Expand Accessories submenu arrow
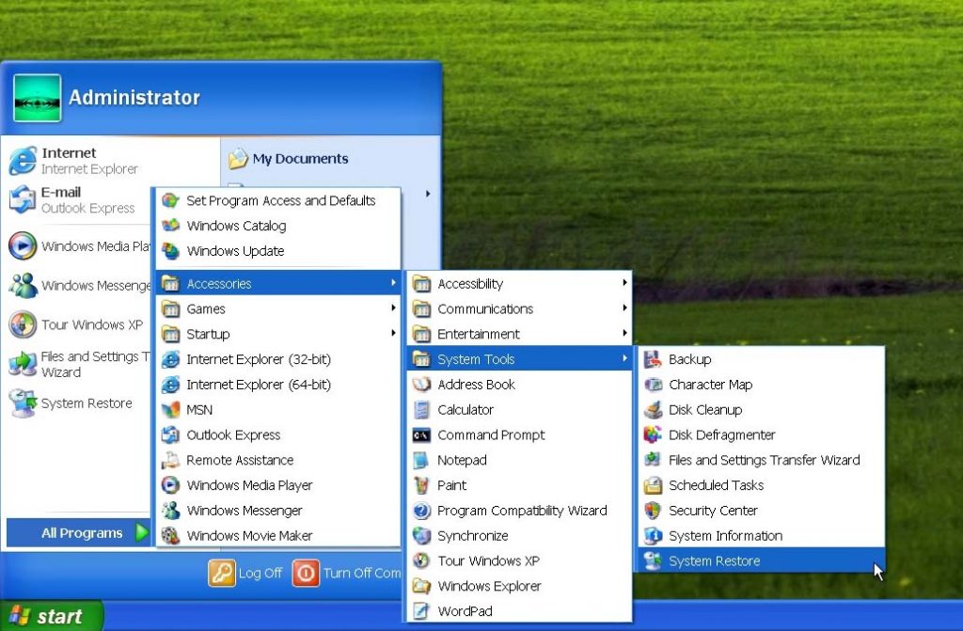Screen dimensions: 963x631 (x=393, y=283)
